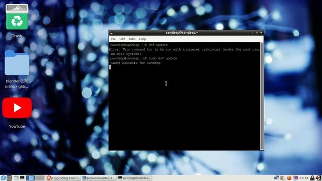The height and width of the screenshot is (181, 322).
Task: Click the terminal vertical scrollbar
Action: click(x=262, y=96)
